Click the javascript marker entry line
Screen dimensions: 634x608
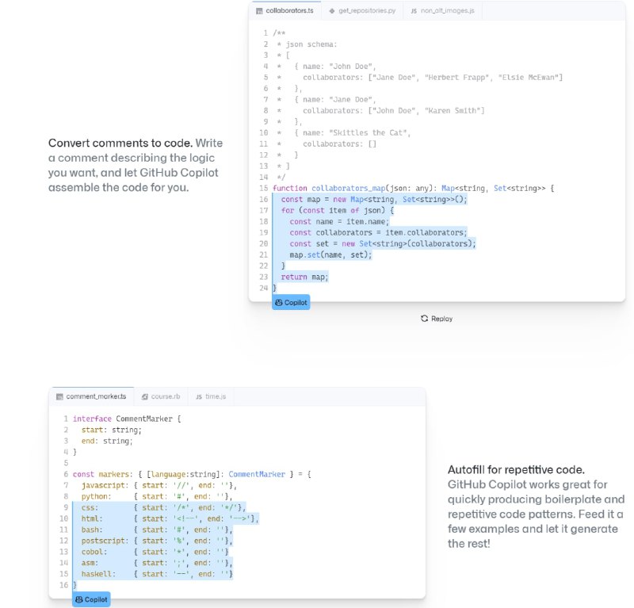(159, 485)
